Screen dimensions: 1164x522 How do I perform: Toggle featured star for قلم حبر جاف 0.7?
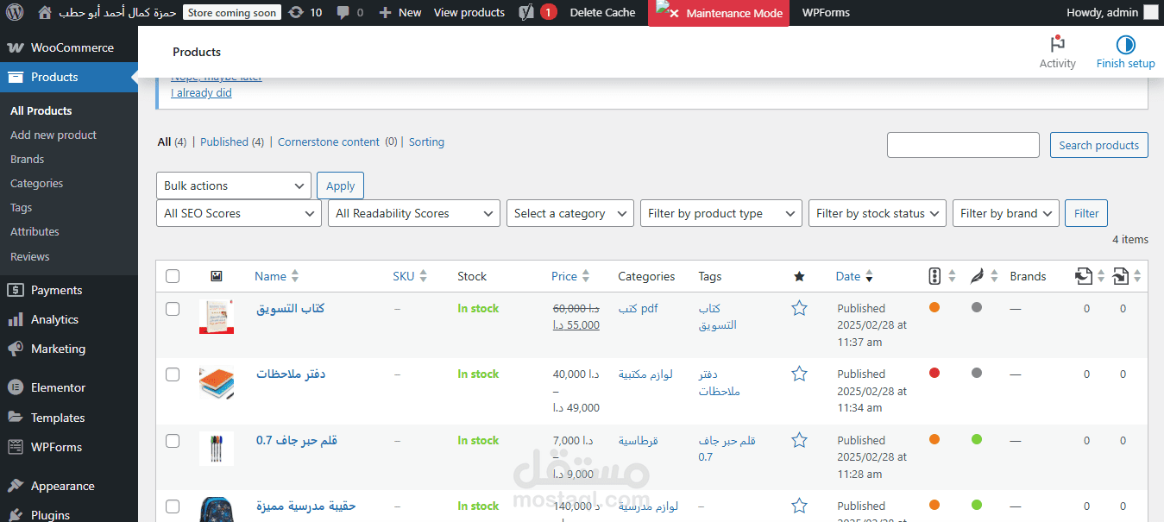coord(799,440)
